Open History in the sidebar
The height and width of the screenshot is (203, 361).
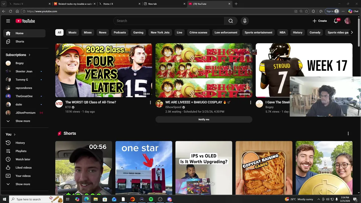pyautogui.click(x=24, y=143)
